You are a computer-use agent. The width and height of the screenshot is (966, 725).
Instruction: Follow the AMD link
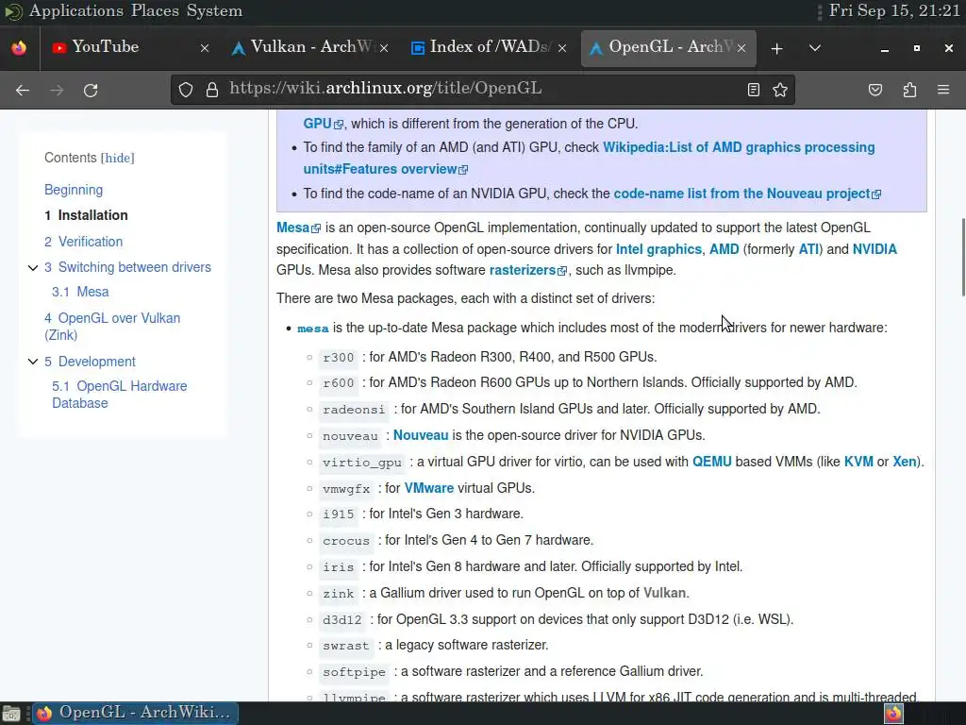pyautogui.click(x=724, y=249)
